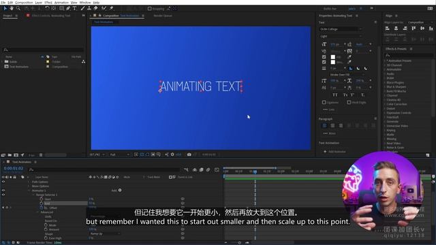Viewport: 436px width, 245px height.
Task: Select the Selection arrow tool
Action: (x=5, y=9)
